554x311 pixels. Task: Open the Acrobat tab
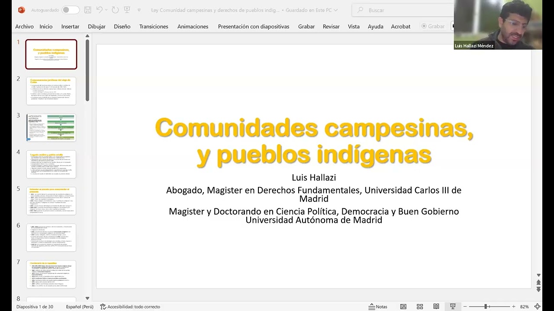[401, 26]
